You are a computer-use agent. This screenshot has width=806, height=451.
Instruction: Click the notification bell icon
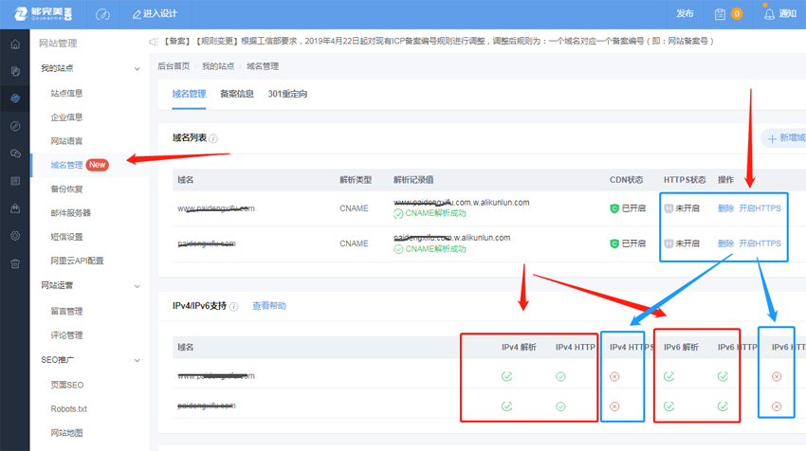(769, 14)
